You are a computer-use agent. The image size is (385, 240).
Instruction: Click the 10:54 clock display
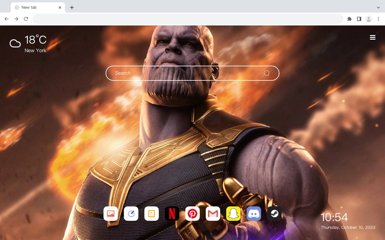click(334, 217)
